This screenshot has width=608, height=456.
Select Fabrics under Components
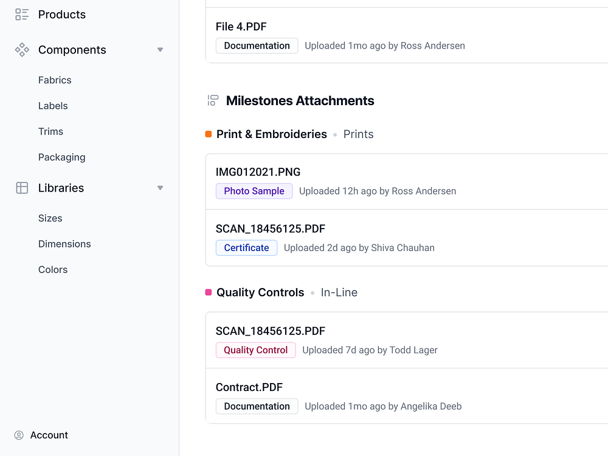[55, 80]
